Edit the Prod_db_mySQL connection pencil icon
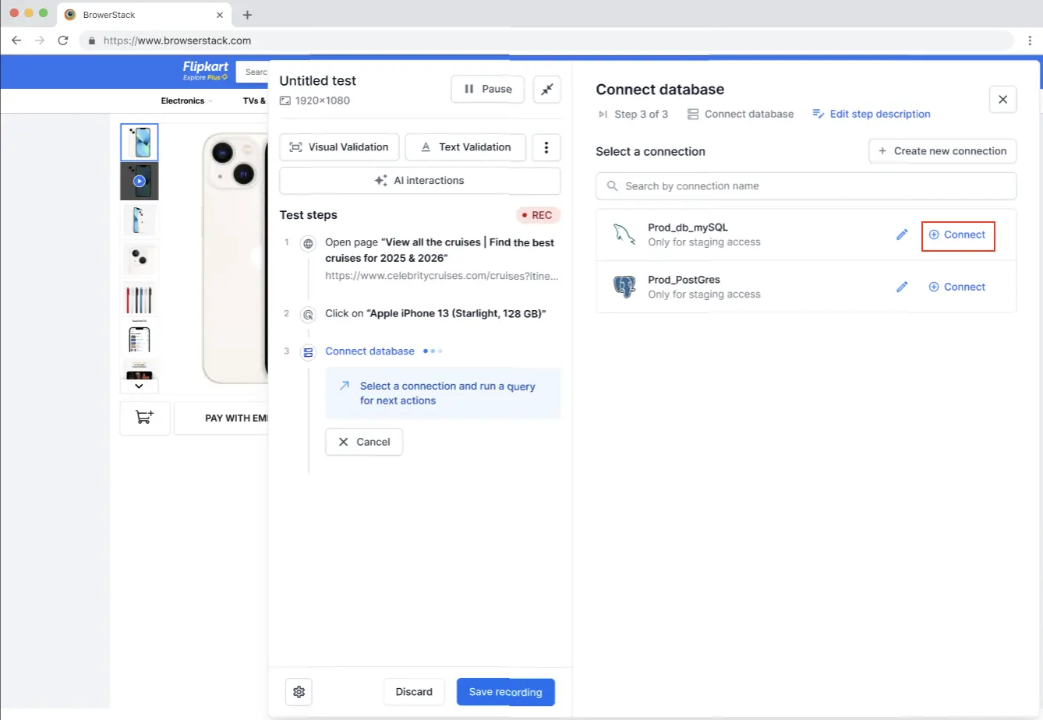This screenshot has width=1043, height=720. pyautogui.click(x=902, y=235)
